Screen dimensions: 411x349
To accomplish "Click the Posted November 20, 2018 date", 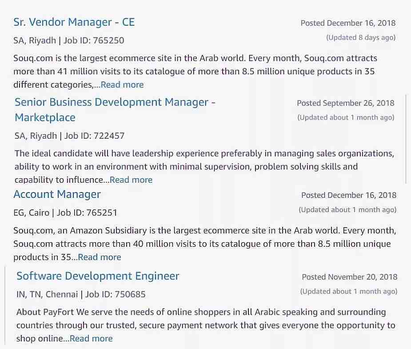I will (349, 277).
